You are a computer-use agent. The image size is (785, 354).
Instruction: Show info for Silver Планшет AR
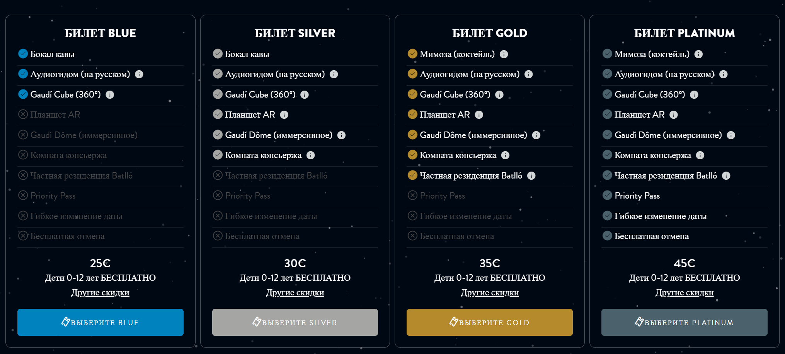284,115
